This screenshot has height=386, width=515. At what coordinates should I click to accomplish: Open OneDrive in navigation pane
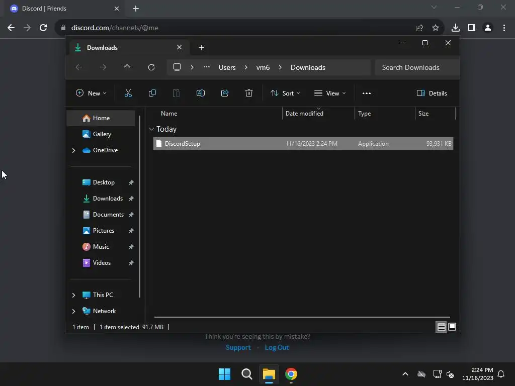pyautogui.click(x=105, y=150)
